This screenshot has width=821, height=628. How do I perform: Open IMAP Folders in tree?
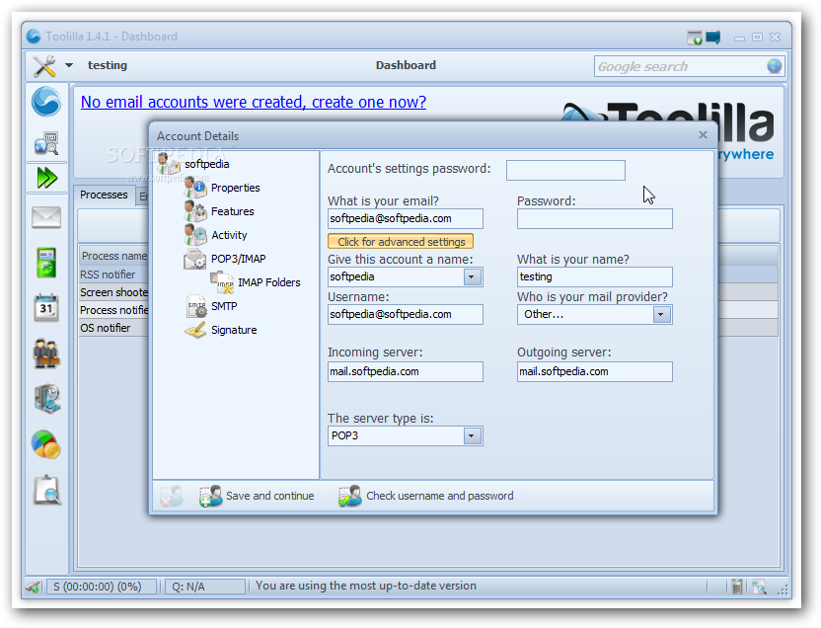[x=269, y=282]
